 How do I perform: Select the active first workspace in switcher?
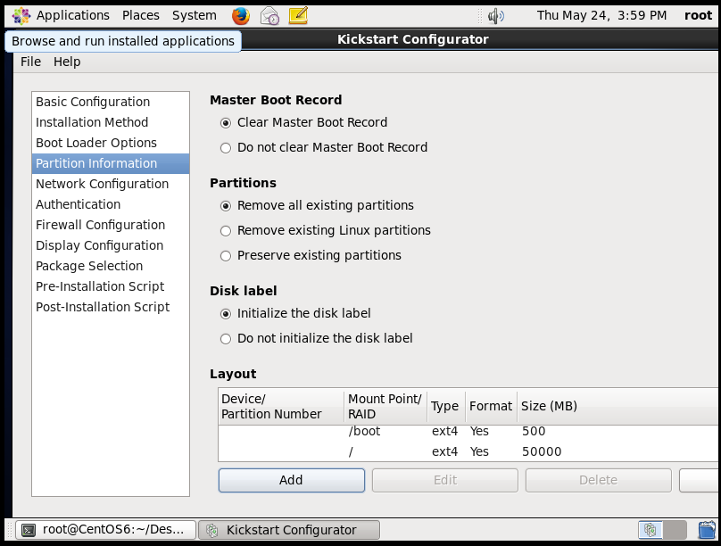point(651,530)
